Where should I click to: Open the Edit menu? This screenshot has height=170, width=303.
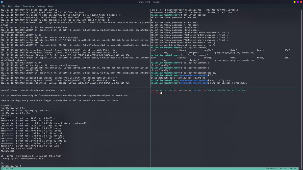point(10,6)
